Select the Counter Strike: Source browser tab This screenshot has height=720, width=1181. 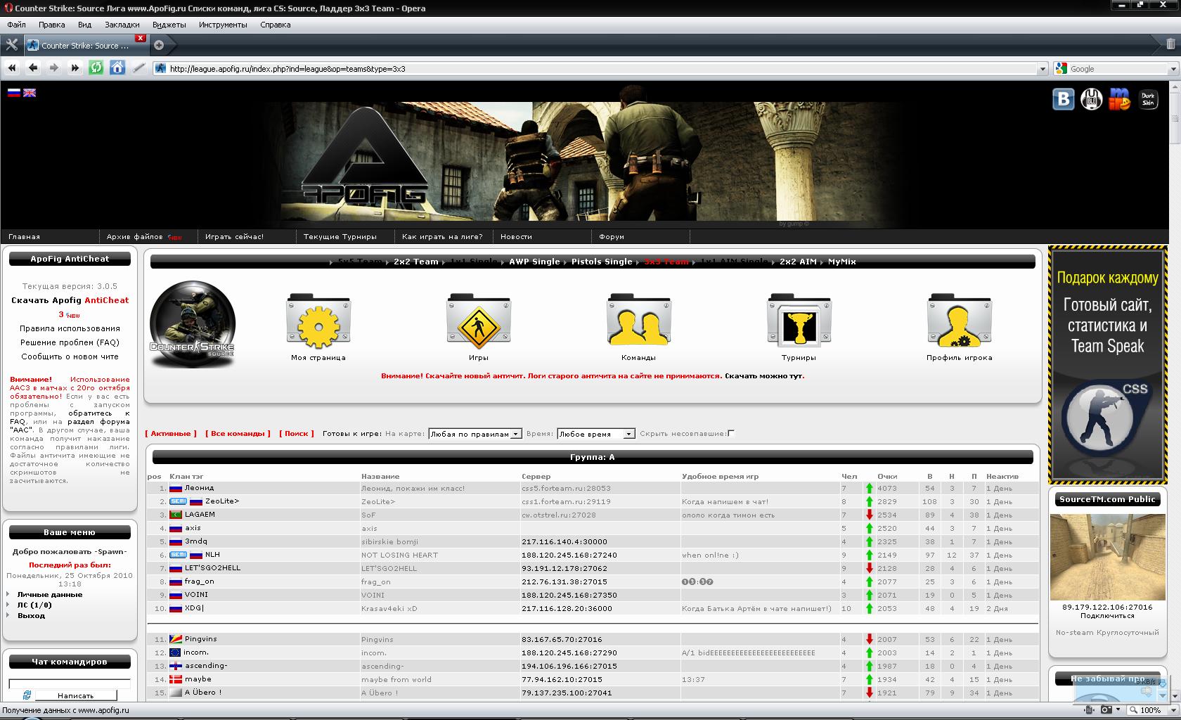tap(85, 45)
